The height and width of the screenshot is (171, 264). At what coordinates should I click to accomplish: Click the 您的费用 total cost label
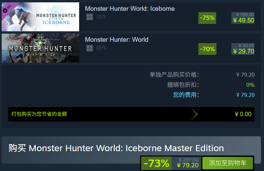tap(186, 95)
